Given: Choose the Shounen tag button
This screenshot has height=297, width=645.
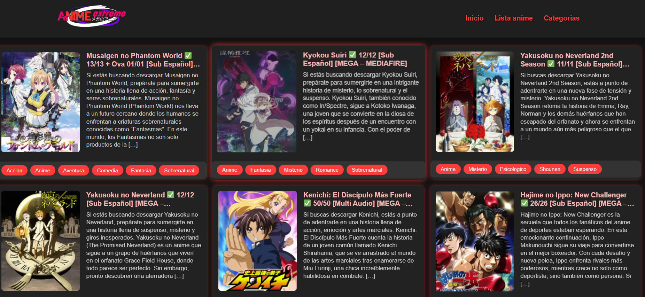Looking at the screenshot, I should click(550, 169).
